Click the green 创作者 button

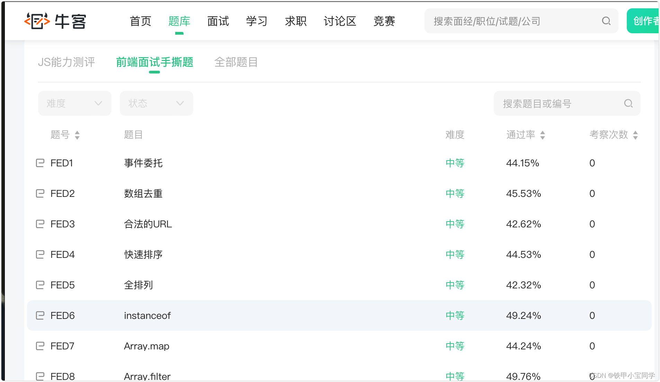pos(643,21)
